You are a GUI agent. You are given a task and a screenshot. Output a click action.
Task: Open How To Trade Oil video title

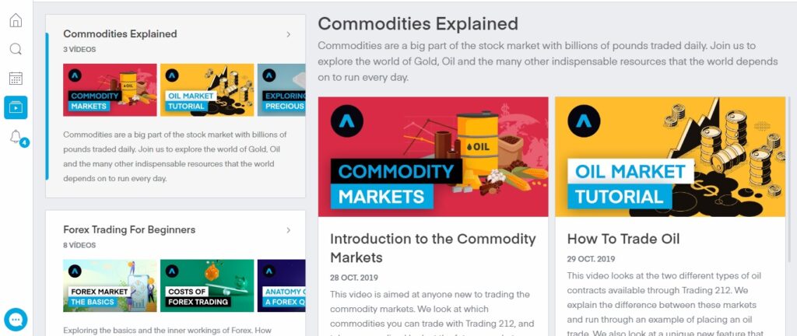click(x=623, y=239)
